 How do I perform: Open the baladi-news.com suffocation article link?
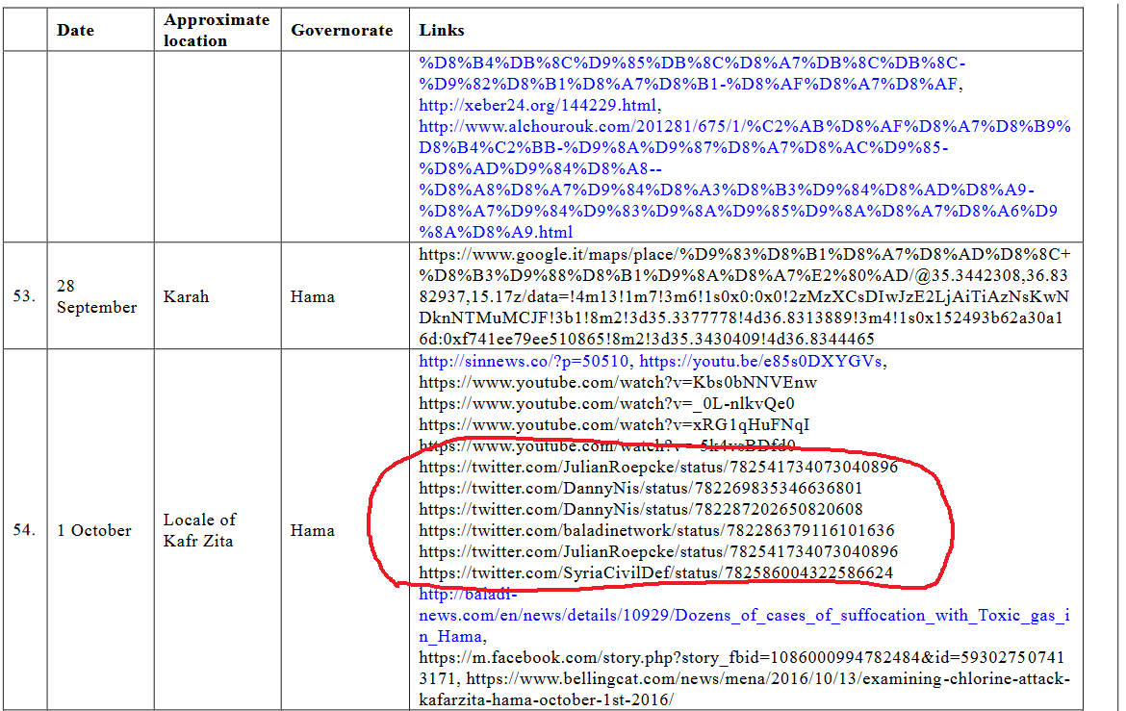tap(745, 616)
